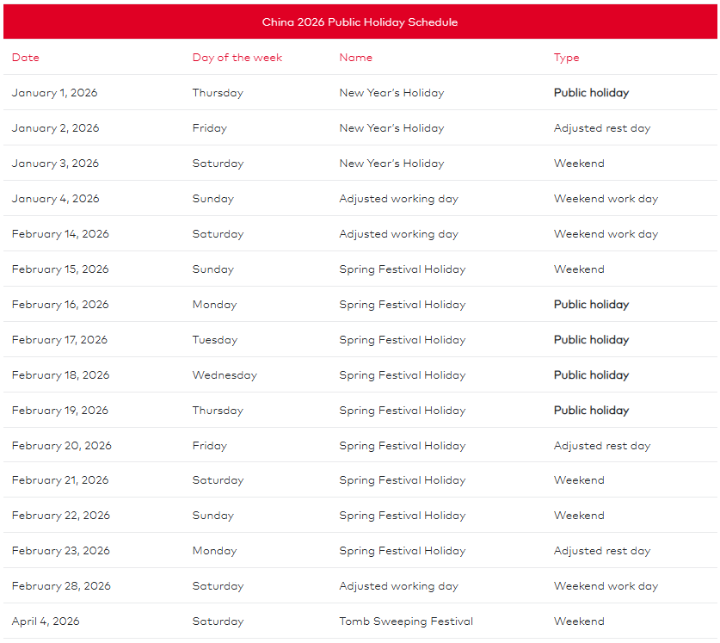Click 'Adjusted rest day' in February 23 row
This screenshot has height=643, width=720.
point(602,551)
